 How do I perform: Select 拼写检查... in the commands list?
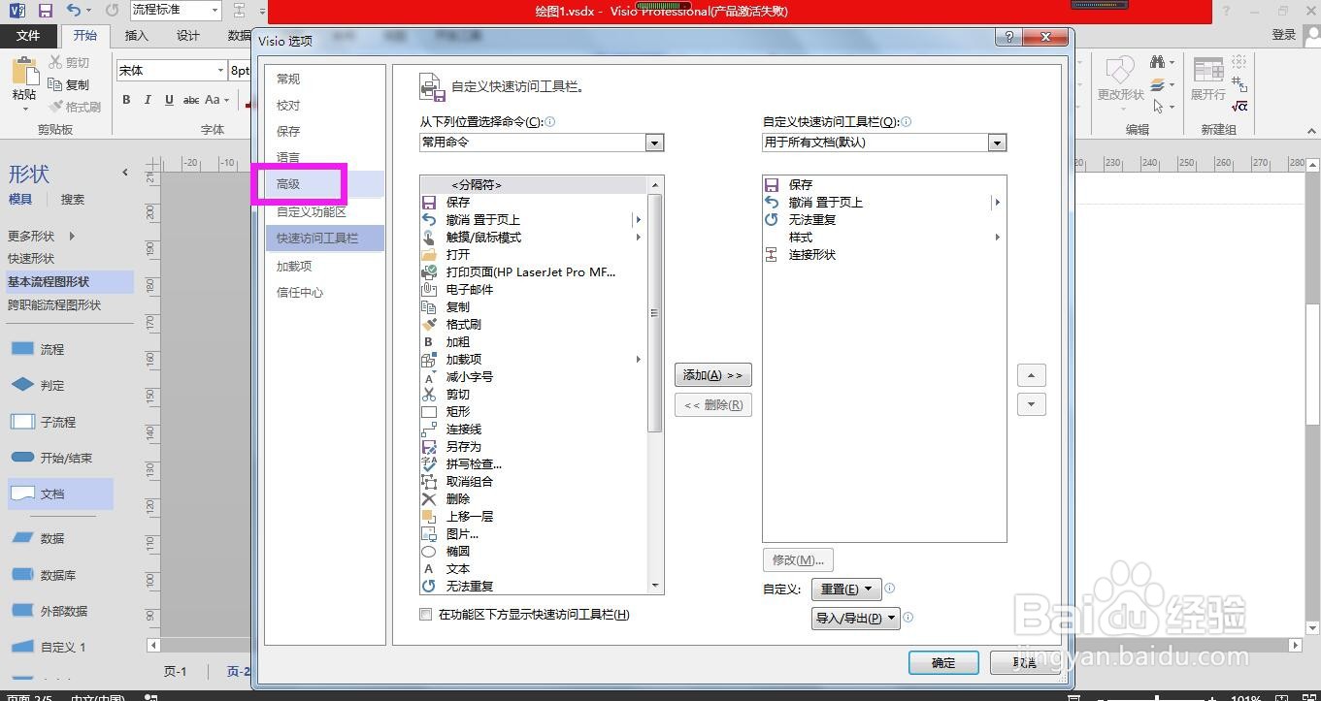474,463
